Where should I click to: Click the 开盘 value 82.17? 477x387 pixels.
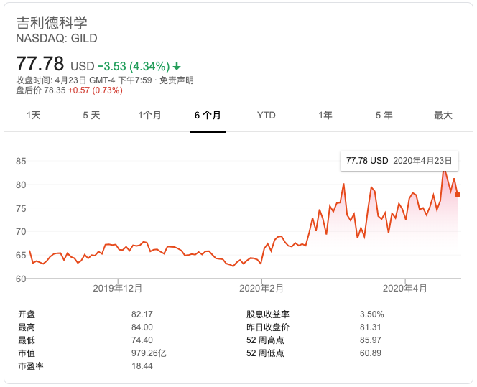[142, 314]
